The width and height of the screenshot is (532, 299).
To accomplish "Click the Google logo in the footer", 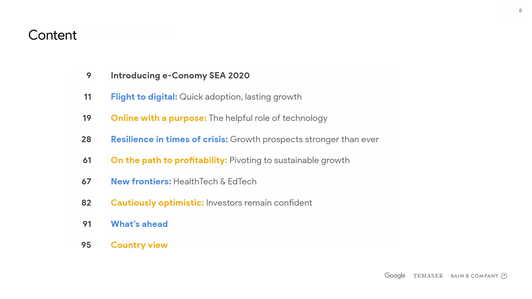I will (x=395, y=275).
